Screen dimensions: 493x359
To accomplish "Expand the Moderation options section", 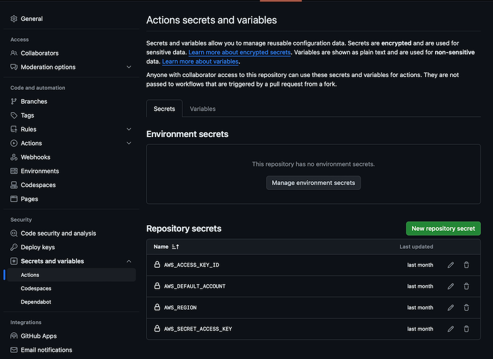I will (129, 67).
